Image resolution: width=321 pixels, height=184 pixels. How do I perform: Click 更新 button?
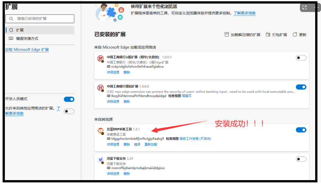[300, 35]
